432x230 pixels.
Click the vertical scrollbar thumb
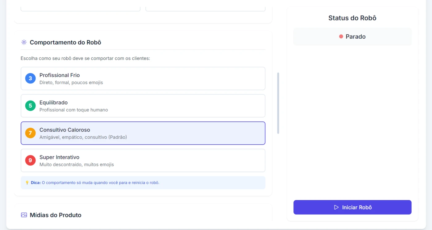[278, 103]
